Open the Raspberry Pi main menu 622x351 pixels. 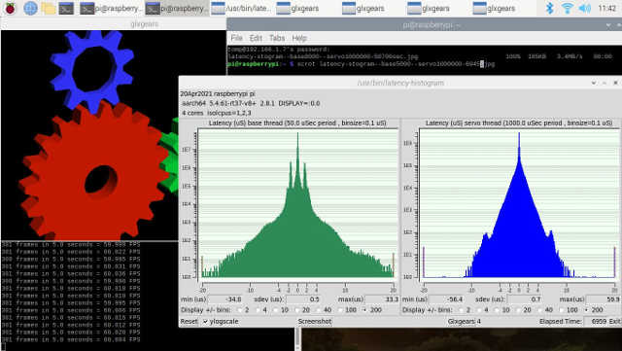pyautogui.click(x=10, y=8)
